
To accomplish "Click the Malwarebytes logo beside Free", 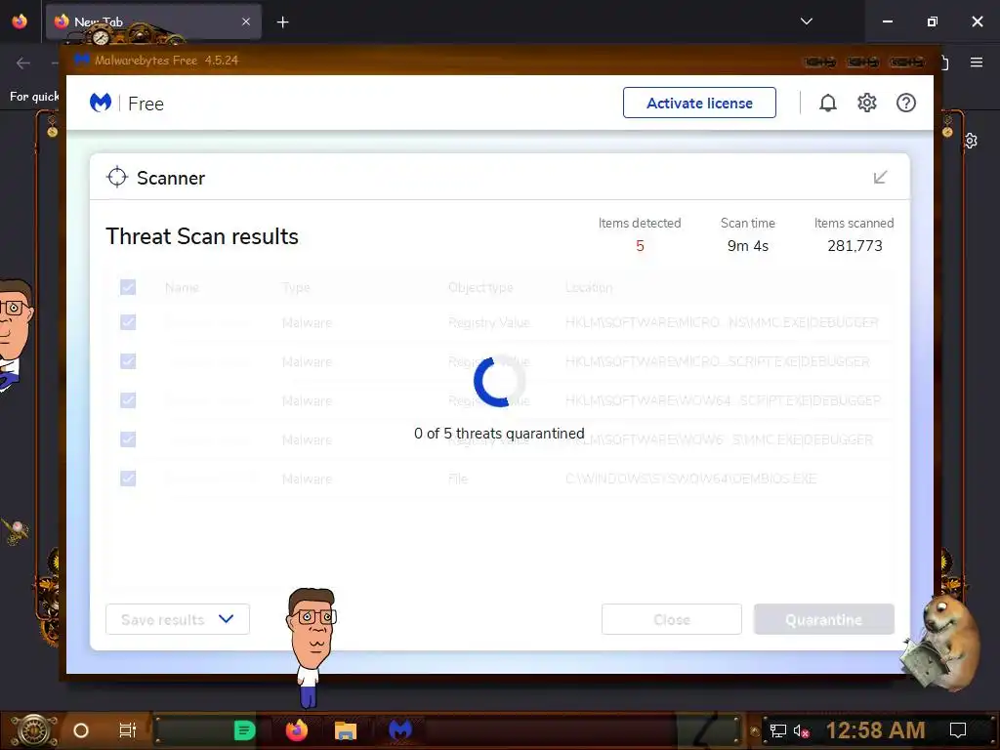I will click(101, 103).
